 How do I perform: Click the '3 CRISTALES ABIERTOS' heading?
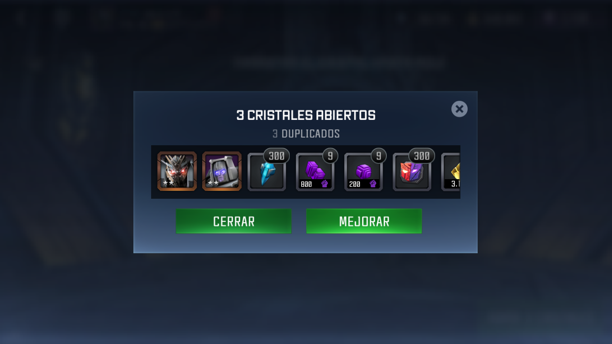click(306, 116)
